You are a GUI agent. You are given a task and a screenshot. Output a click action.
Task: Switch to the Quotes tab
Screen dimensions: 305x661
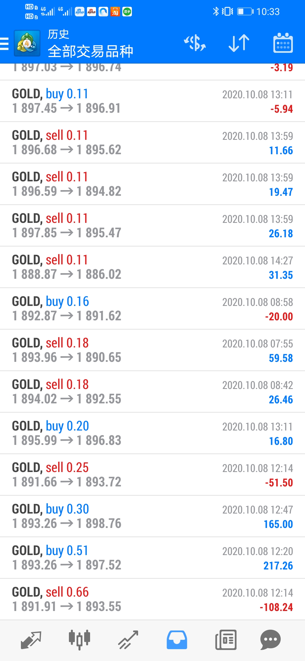(31, 640)
